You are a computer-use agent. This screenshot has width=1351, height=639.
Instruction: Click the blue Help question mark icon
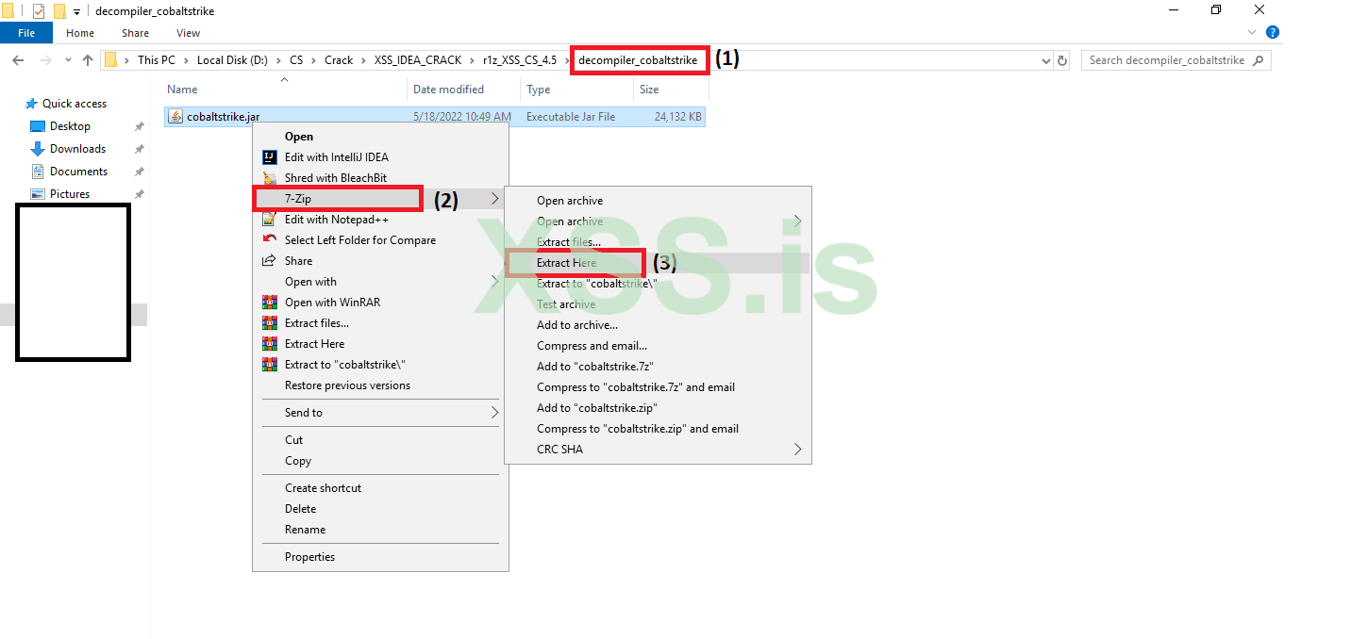point(1273,33)
